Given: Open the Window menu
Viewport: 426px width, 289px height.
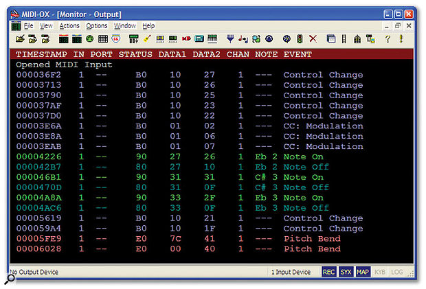Looking at the screenshot, I should tap(124, 25).
